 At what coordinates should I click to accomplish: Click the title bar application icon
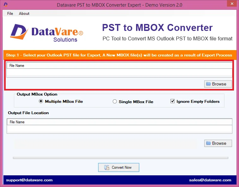tap(5, 4)
